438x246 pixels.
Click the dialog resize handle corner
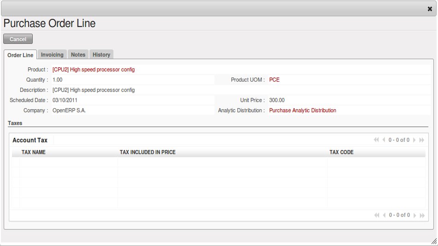[433, 241]
